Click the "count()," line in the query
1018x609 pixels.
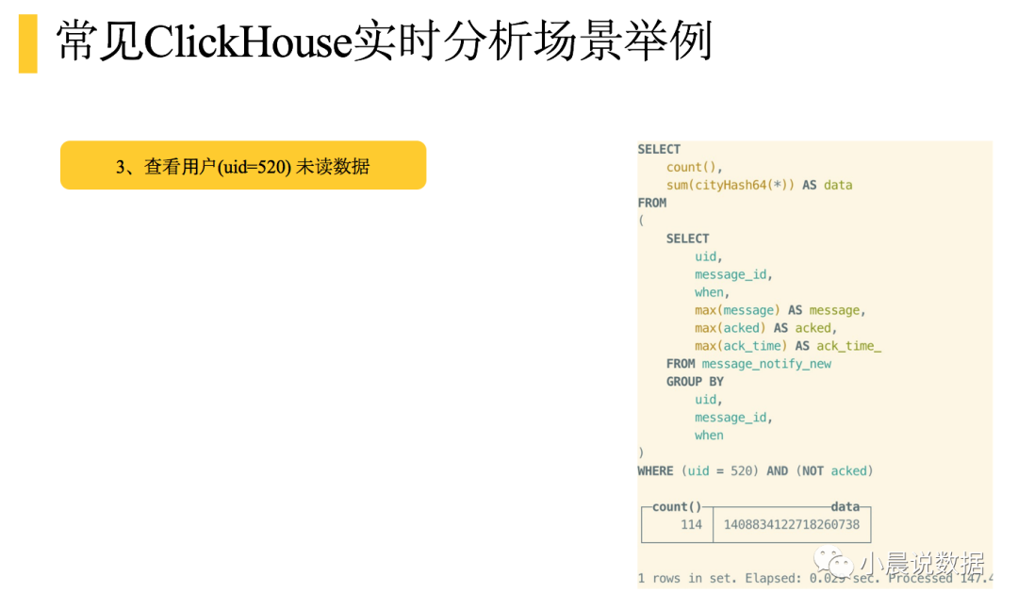(x=694, y=168)
